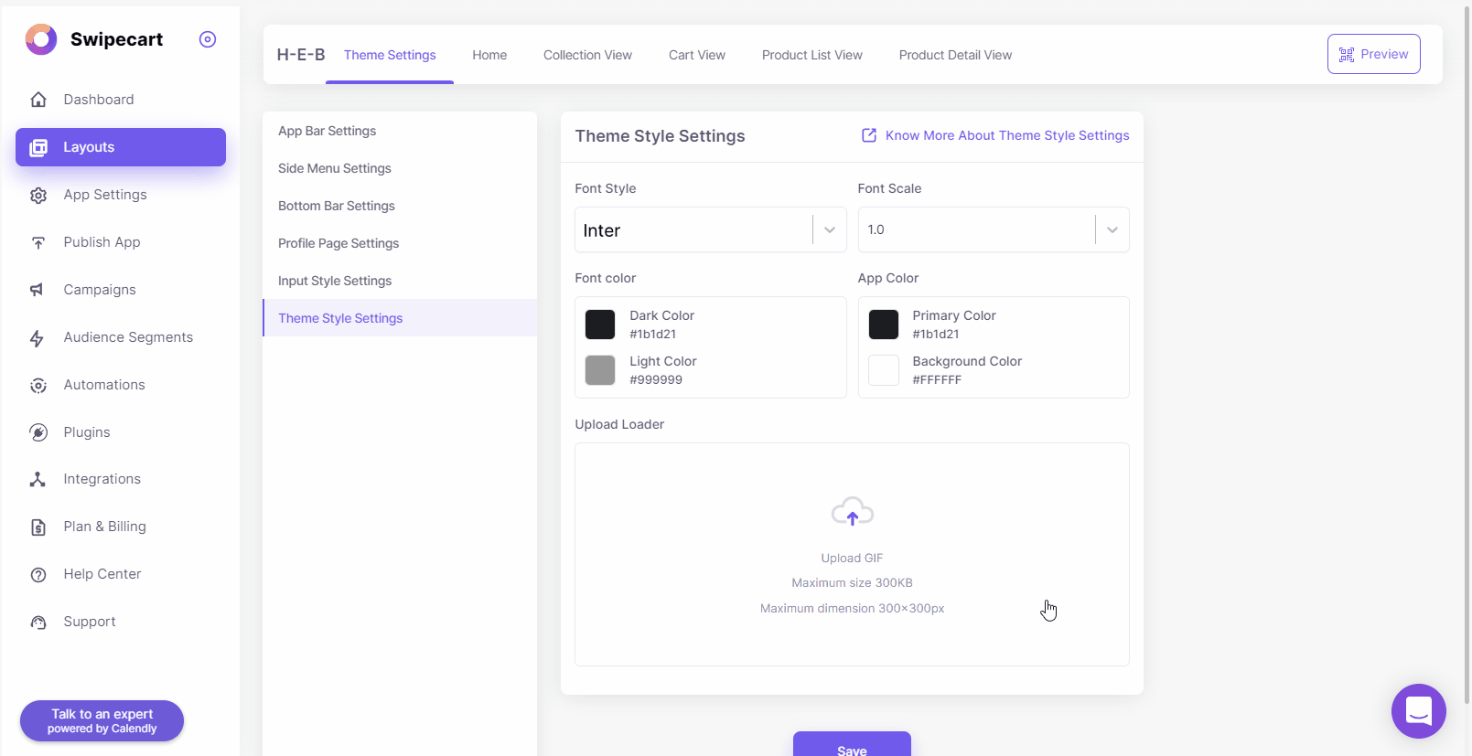
Task: Select Bottom Bar Settings menu item
Action: click(337, 206)
